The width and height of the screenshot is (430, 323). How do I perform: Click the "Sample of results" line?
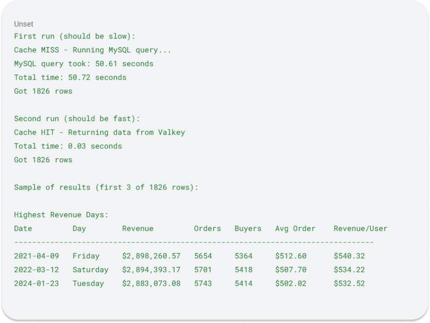click(x=106, y=187)
